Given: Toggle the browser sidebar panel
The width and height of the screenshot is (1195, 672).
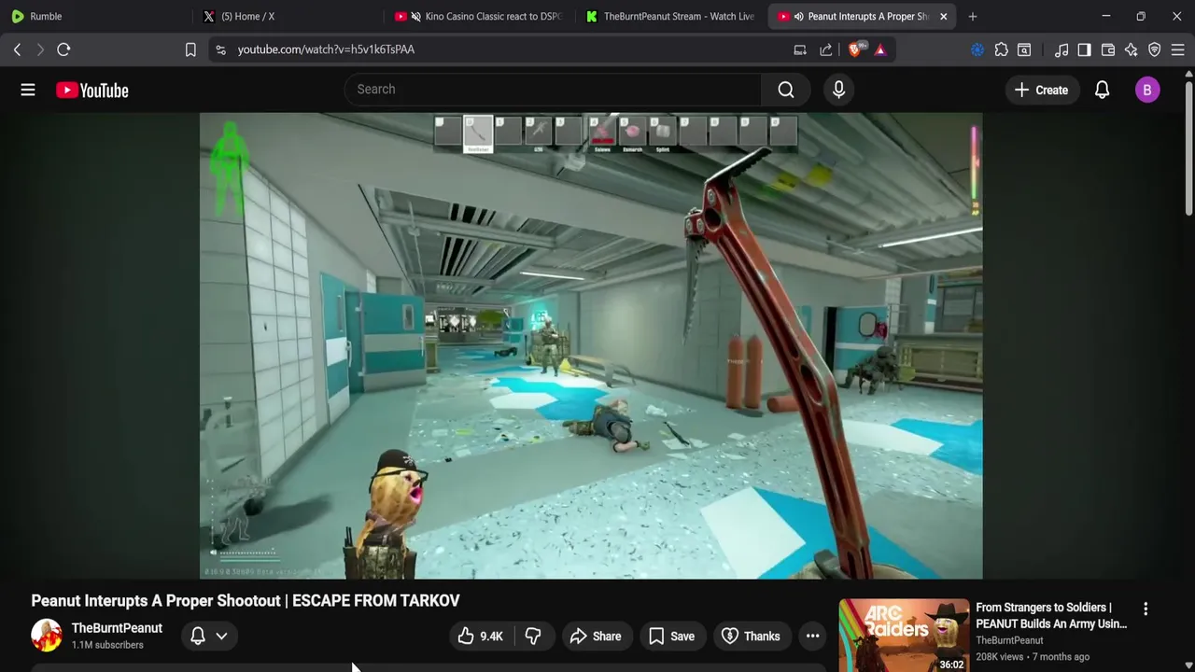Looking at the screenshot, I should click(x=1084, y=49).
